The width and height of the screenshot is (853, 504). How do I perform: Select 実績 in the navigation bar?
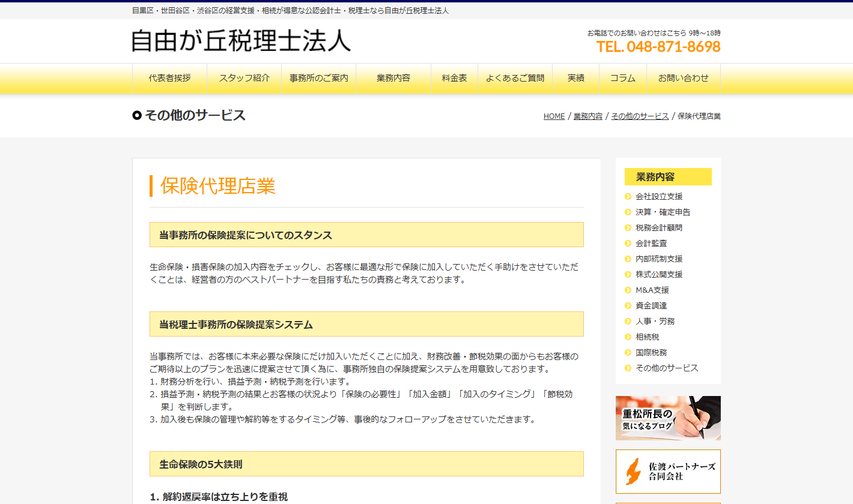pos(575,78)
